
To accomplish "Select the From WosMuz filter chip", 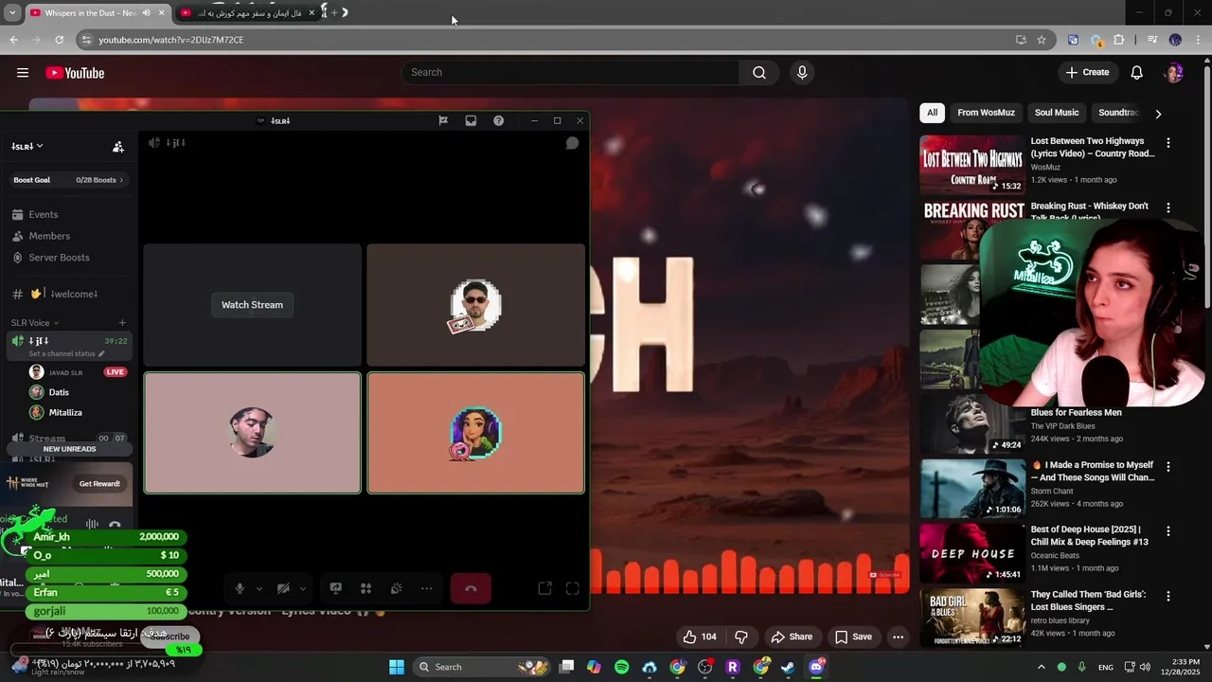I will 986,113.
